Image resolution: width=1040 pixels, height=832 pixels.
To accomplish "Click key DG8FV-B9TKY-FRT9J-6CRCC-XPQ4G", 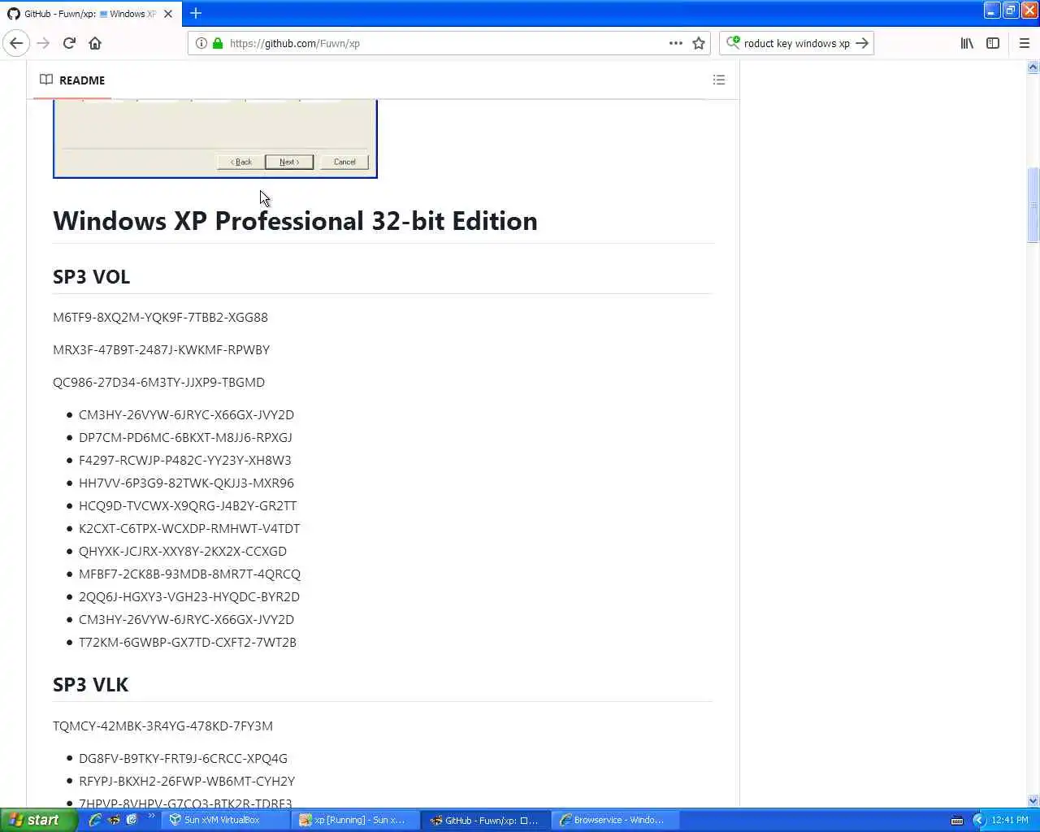I will (183, 758).
